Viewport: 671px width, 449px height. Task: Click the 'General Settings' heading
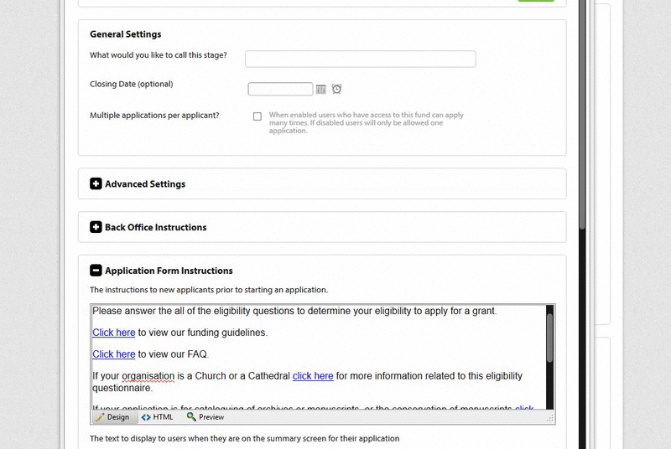pos(125,34)
